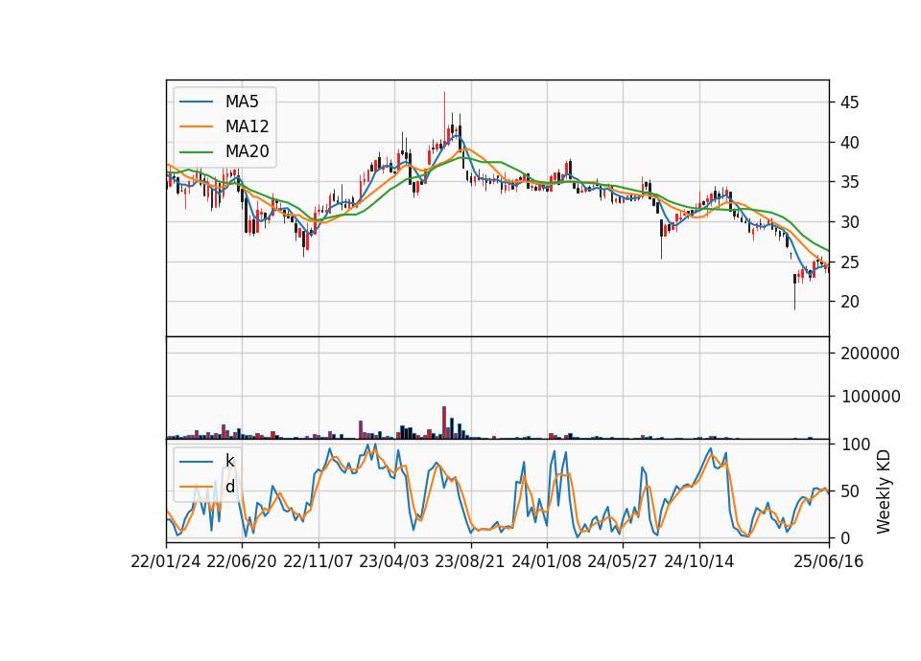This screenshot has width=921, height=661.
Task: Click the blue MA5 legend line sample
Action: pos(196,102)
